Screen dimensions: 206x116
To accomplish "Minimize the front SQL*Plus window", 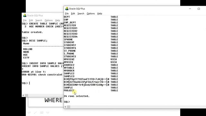I will 190,9.
